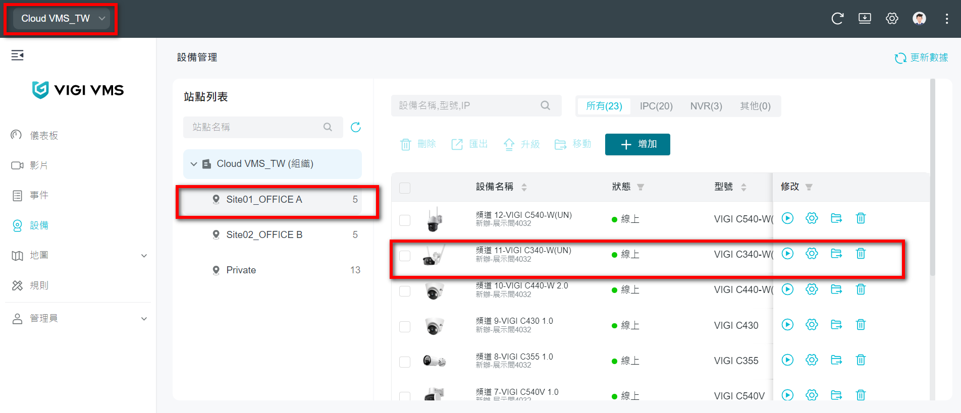Image resolution: width=961 pixels, height=413 pixels.
Task: Delete the VIGI C355 device
Action: (x=861, y=360)
